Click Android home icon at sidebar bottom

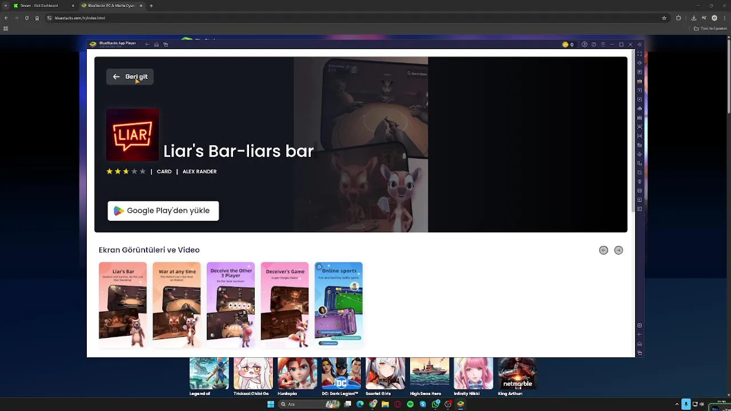(640, 344)
